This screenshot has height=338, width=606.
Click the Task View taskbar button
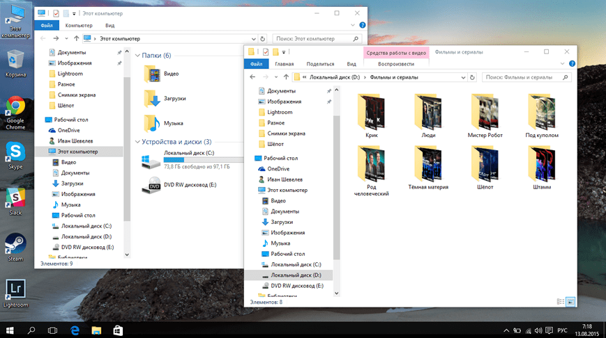point(52,330)
